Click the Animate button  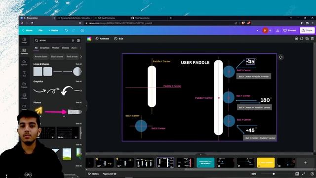point(102,39)
